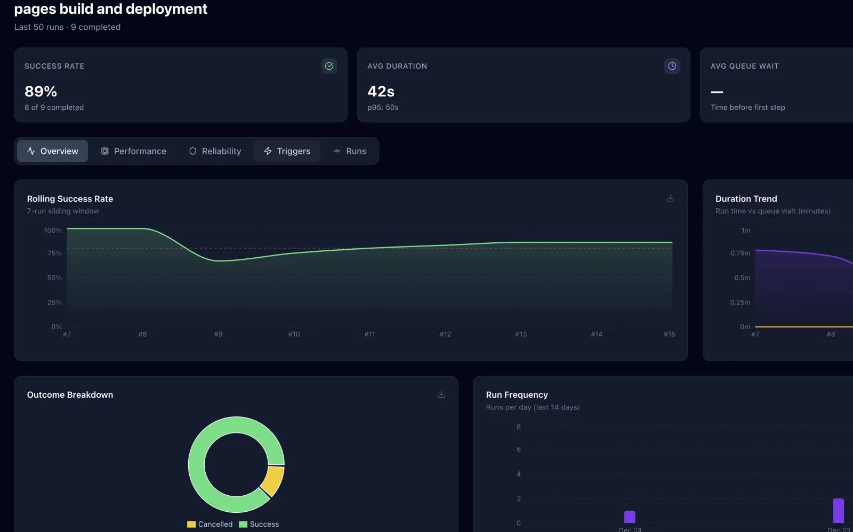853x532 pixels.
Task: Click 'Run time vs queue wait (minutes)' subtitle
Action: pyautogui.click(x=773, y=211)
